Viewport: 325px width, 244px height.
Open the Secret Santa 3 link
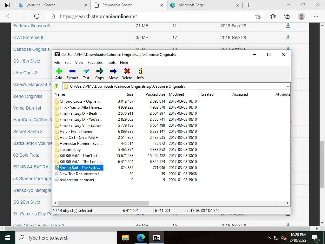(28, 132)
